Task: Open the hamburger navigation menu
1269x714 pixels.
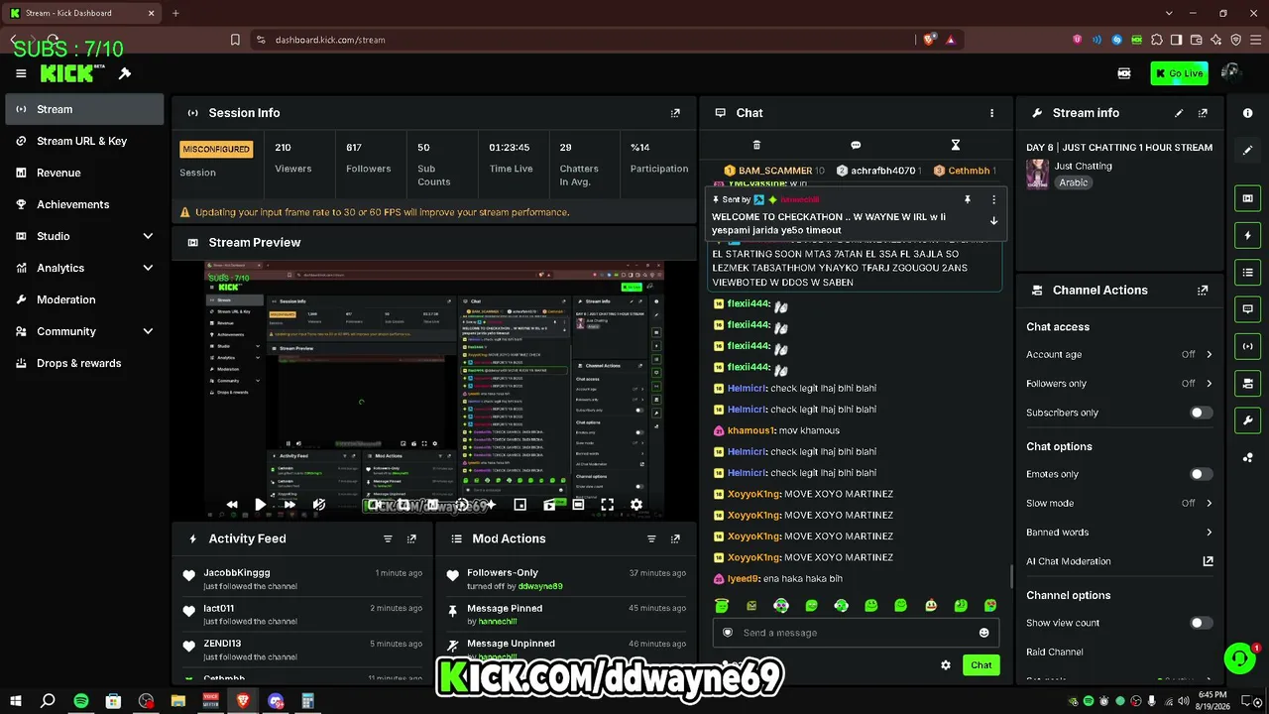Action: [x=21, y=73]
